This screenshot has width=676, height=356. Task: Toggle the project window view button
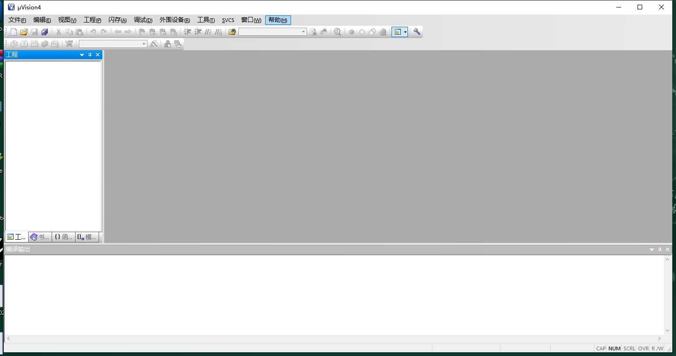[397, 32]
